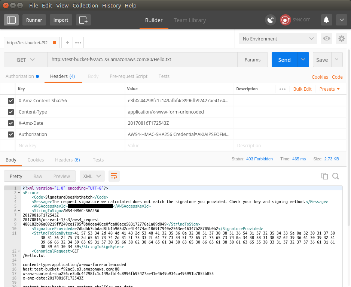
Task: Expand the Presets dropdown
Action: click(x=329, y=89)
